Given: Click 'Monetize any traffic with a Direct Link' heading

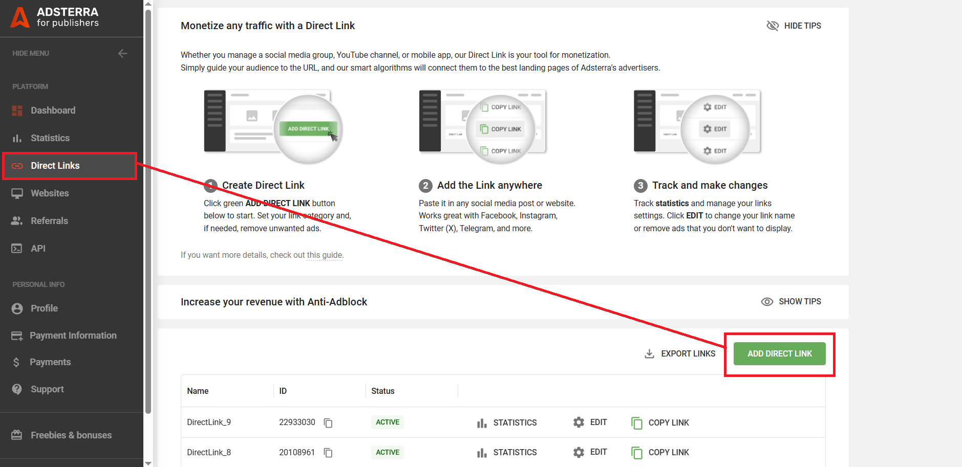Looking at the screenshot, I should 268,26.
